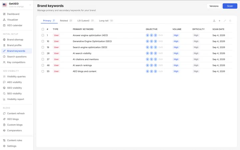Click the VOLUME column header
Image resolution: width=240 pixels, height=150 pixels.
point(177,29)
